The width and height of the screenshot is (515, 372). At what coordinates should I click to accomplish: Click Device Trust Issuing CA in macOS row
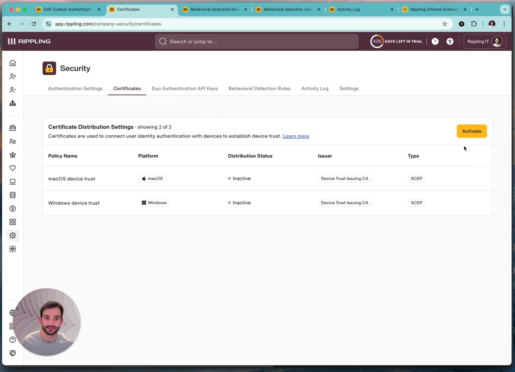click(344, 178)
